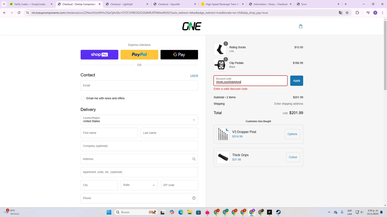Click the Last name field
The image size is (387, 217).
(x=169, y=133)
